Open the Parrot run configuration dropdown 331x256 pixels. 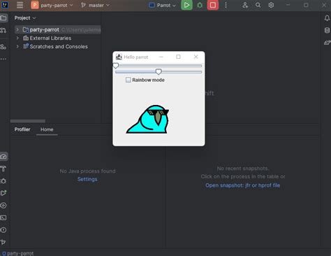[162, 5]
